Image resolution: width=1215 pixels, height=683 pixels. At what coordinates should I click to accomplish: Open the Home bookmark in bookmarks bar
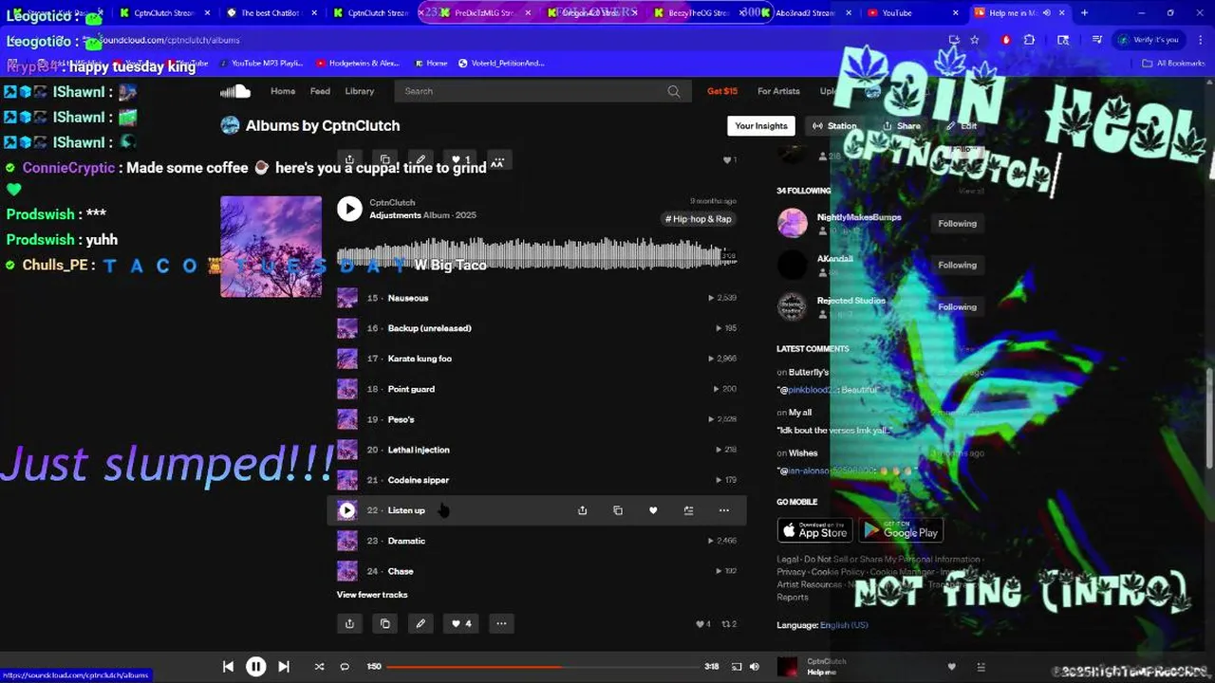click(431, 64)
